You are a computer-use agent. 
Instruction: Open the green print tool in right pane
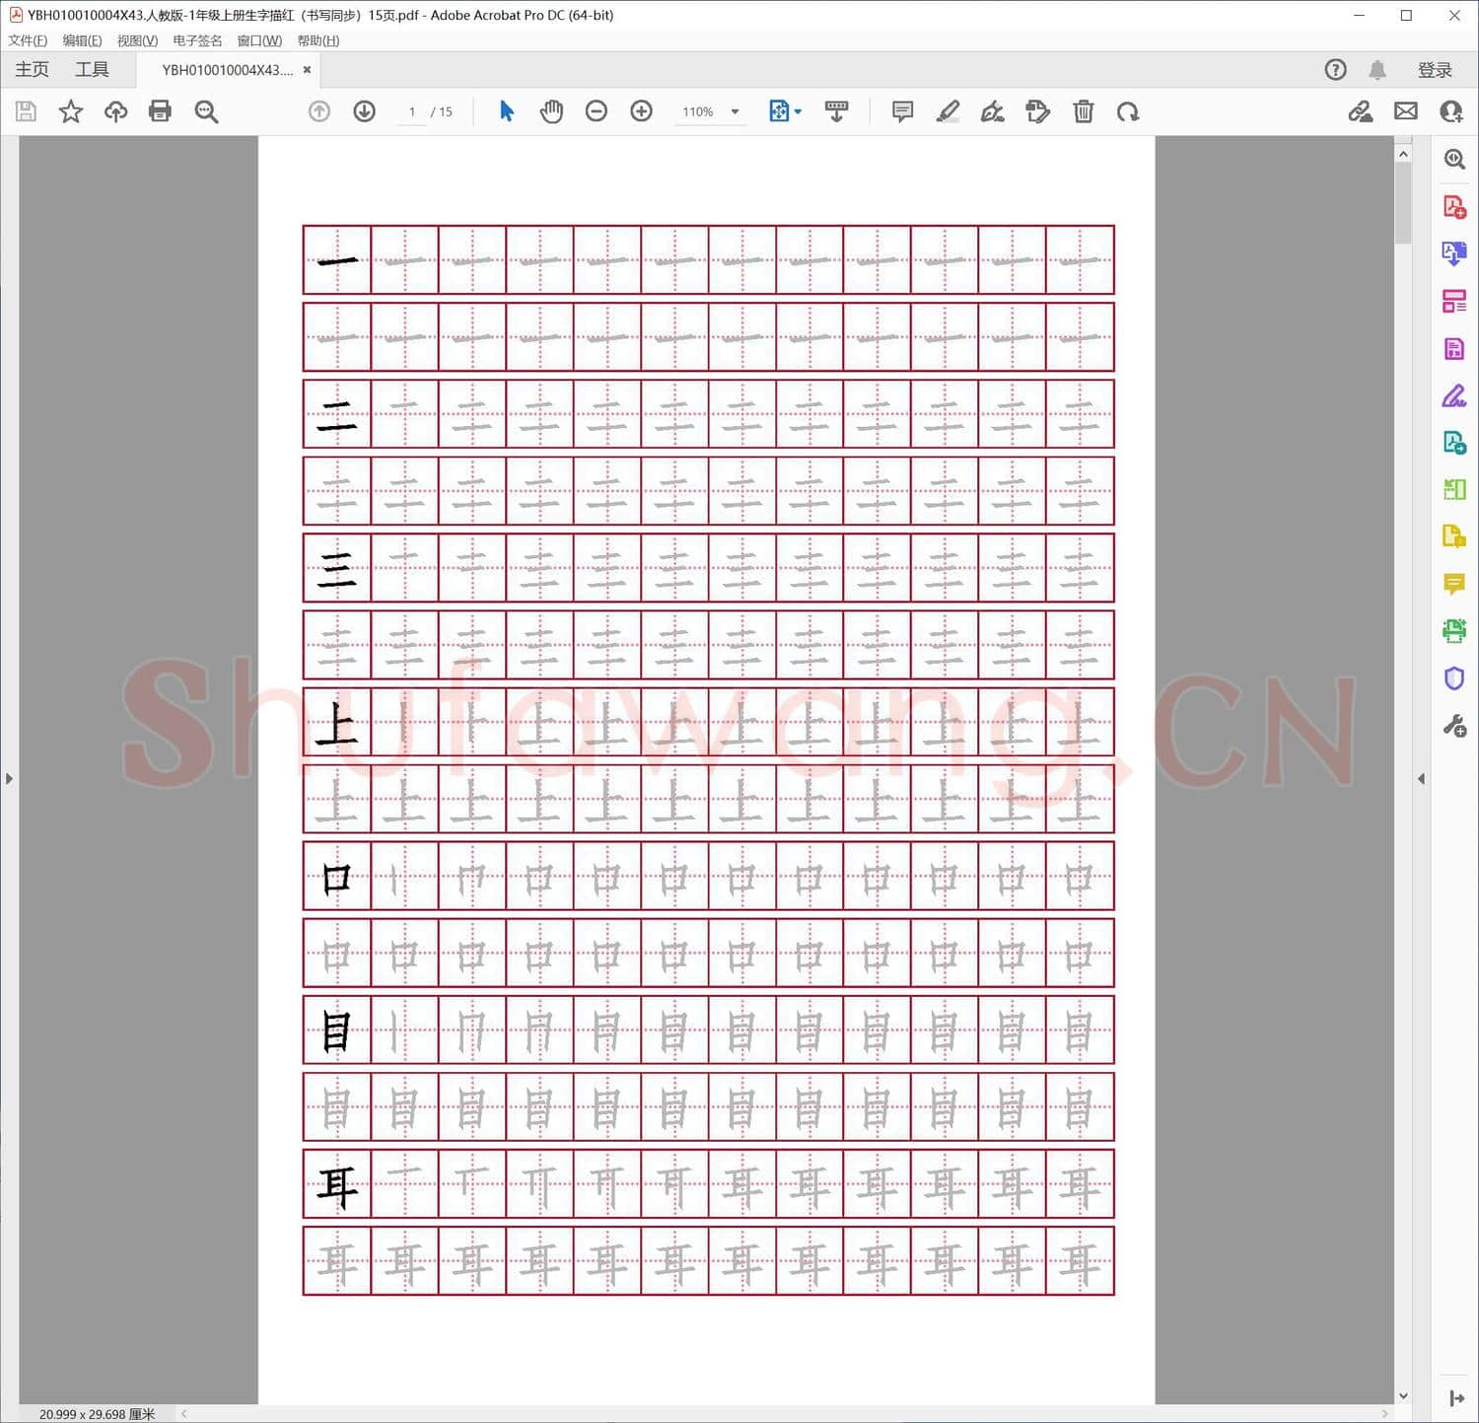pyautogui.click(x=1454, y=630)
